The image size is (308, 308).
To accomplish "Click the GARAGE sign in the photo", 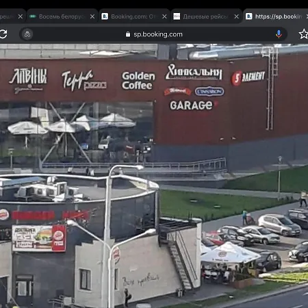I will click(x=191, y=105).
